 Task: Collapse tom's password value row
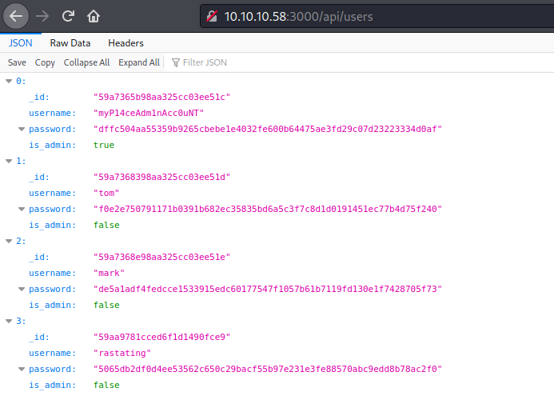pyautogui.click(x=22, y=210)
